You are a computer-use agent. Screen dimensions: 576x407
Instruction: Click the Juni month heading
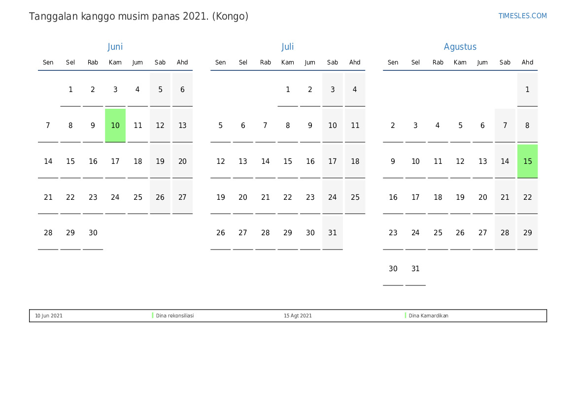115,47
